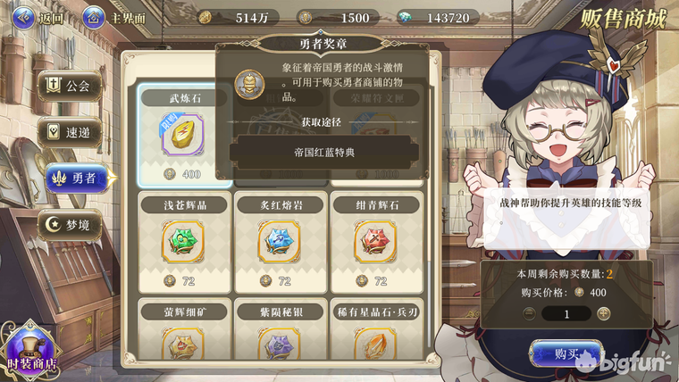679x382 pixels.
Task: Click the gold coin currency icon
Action: point(205,18)
